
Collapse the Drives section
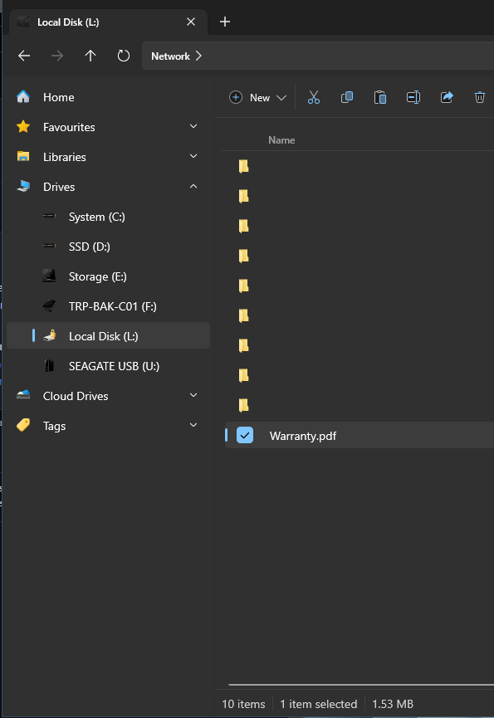point(193,187)
